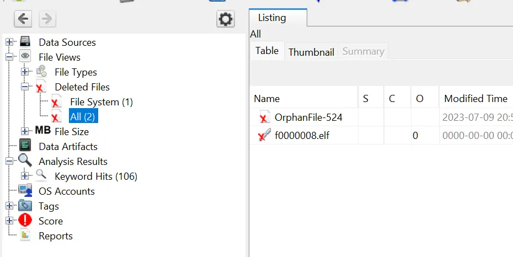Expand the File Size node
The height and width of the screenshot is (257, 513).
point(25,132)
